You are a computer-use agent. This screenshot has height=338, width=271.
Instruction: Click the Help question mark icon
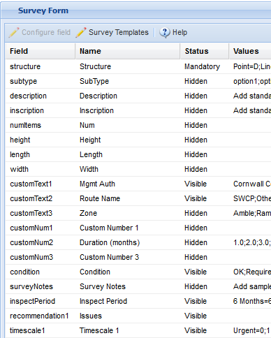point(165,32)
